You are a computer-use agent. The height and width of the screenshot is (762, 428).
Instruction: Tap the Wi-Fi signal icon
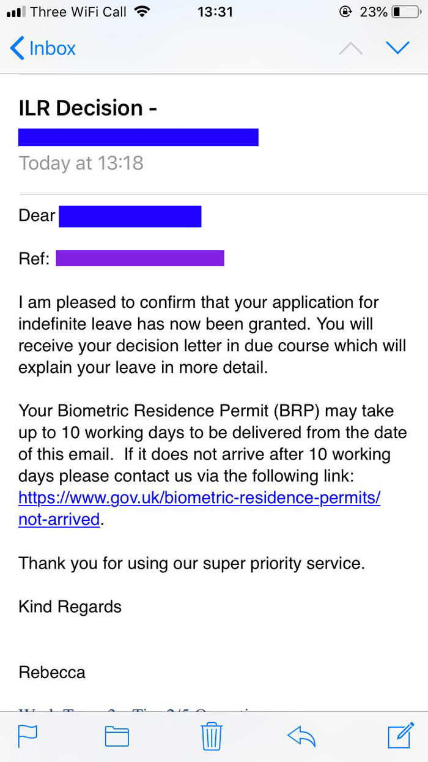(x=142, y=12)
